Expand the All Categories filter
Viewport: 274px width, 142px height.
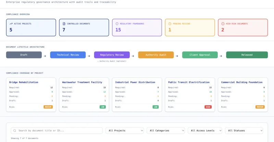165,130
